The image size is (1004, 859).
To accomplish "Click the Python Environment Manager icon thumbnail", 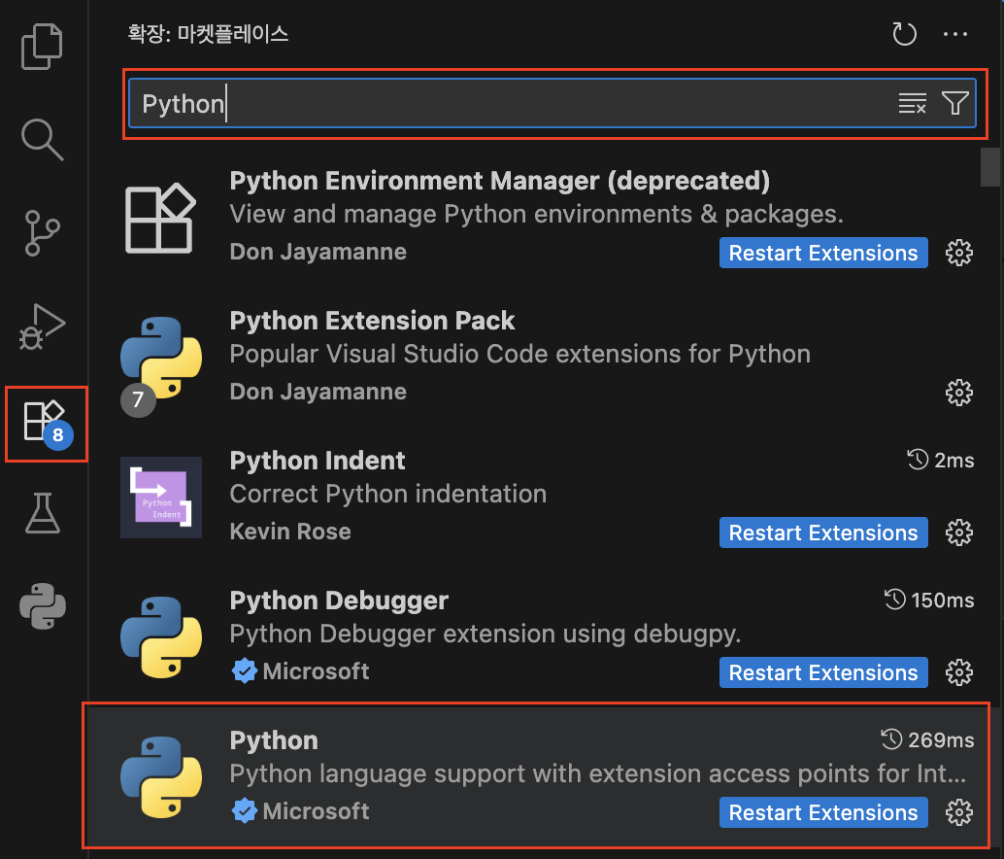I will (x=160, y=219).
